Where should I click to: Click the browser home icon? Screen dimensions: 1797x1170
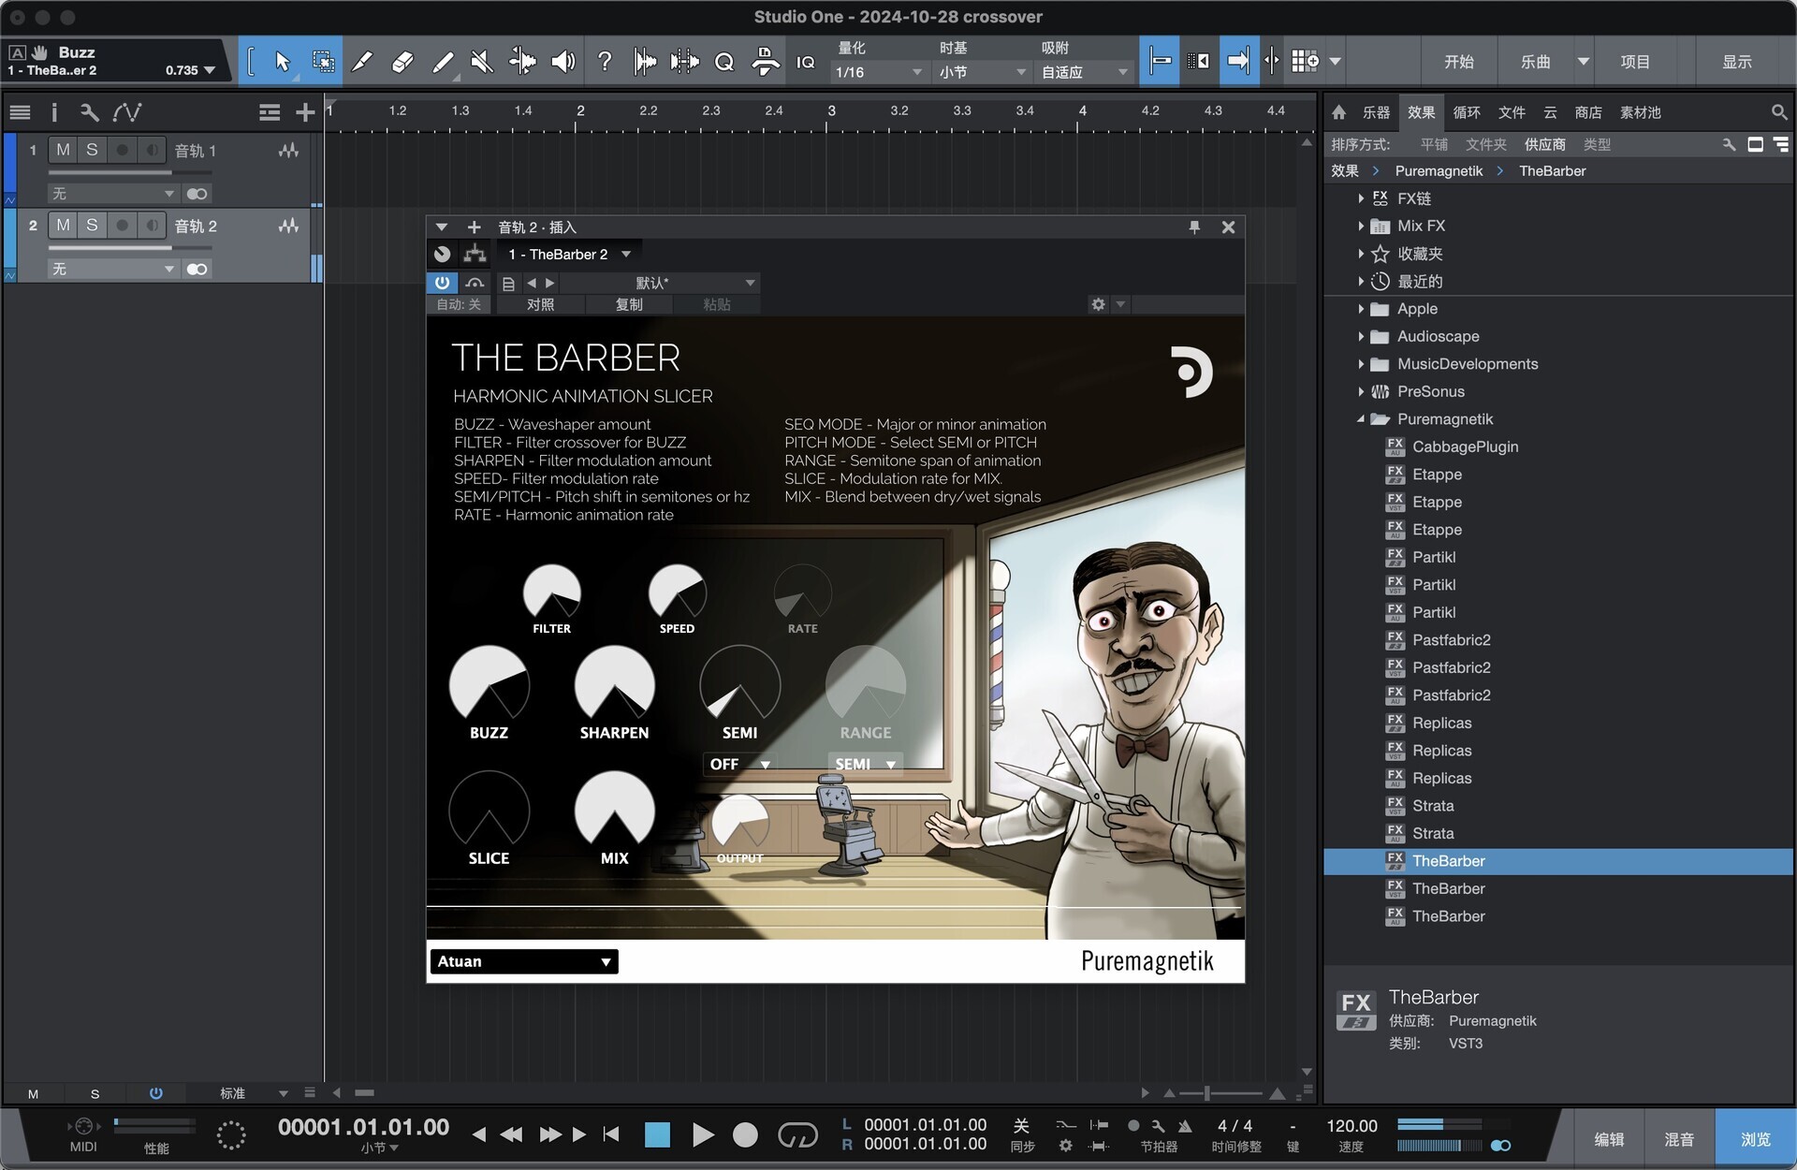1338,112
